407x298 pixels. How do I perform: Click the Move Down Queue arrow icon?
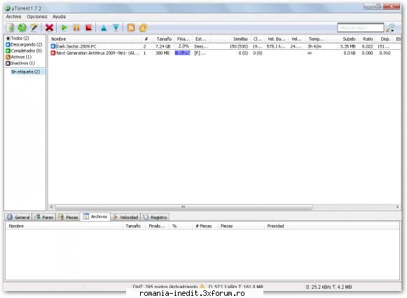pyautogui.click(x=116, y=27)
